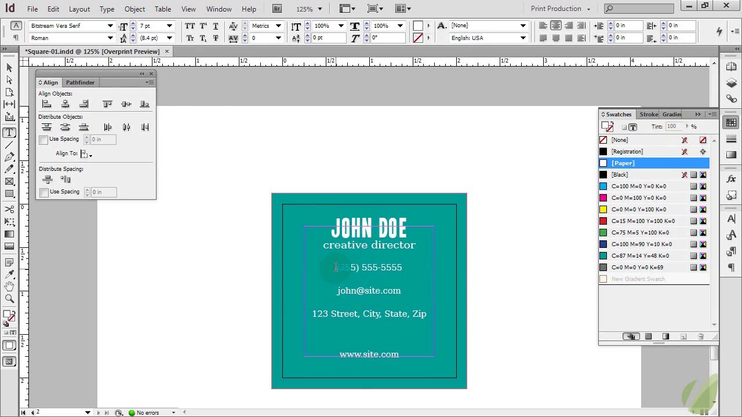This screenshot has width=742, height=417.
Task: Select the C=15 M=100 Y=100 K=0 swatch
Action: 643,221
